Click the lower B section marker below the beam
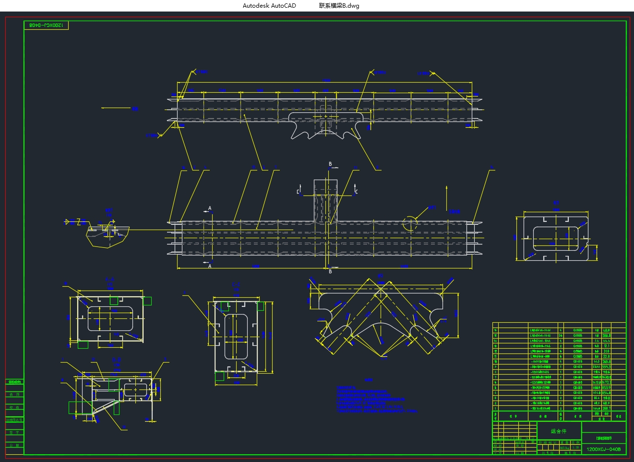 click(330, 271)
